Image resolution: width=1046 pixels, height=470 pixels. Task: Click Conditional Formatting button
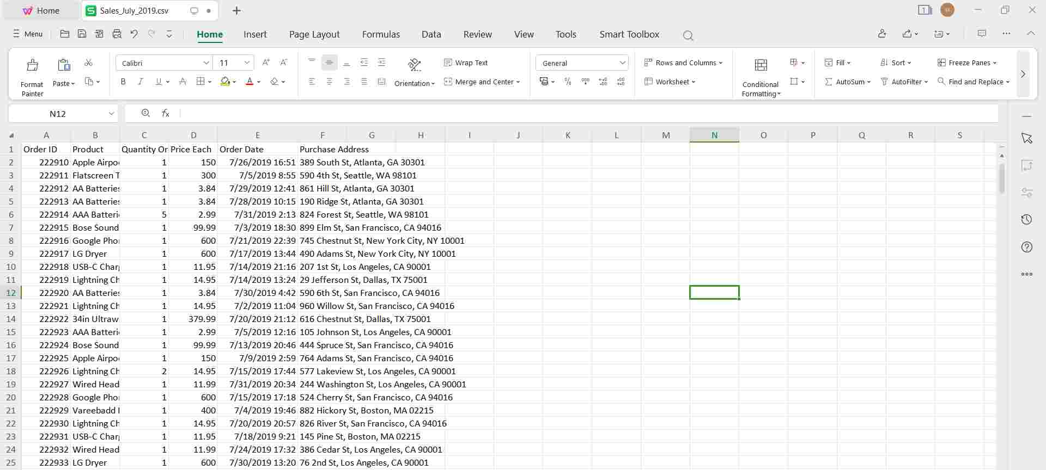coord(761,77)
